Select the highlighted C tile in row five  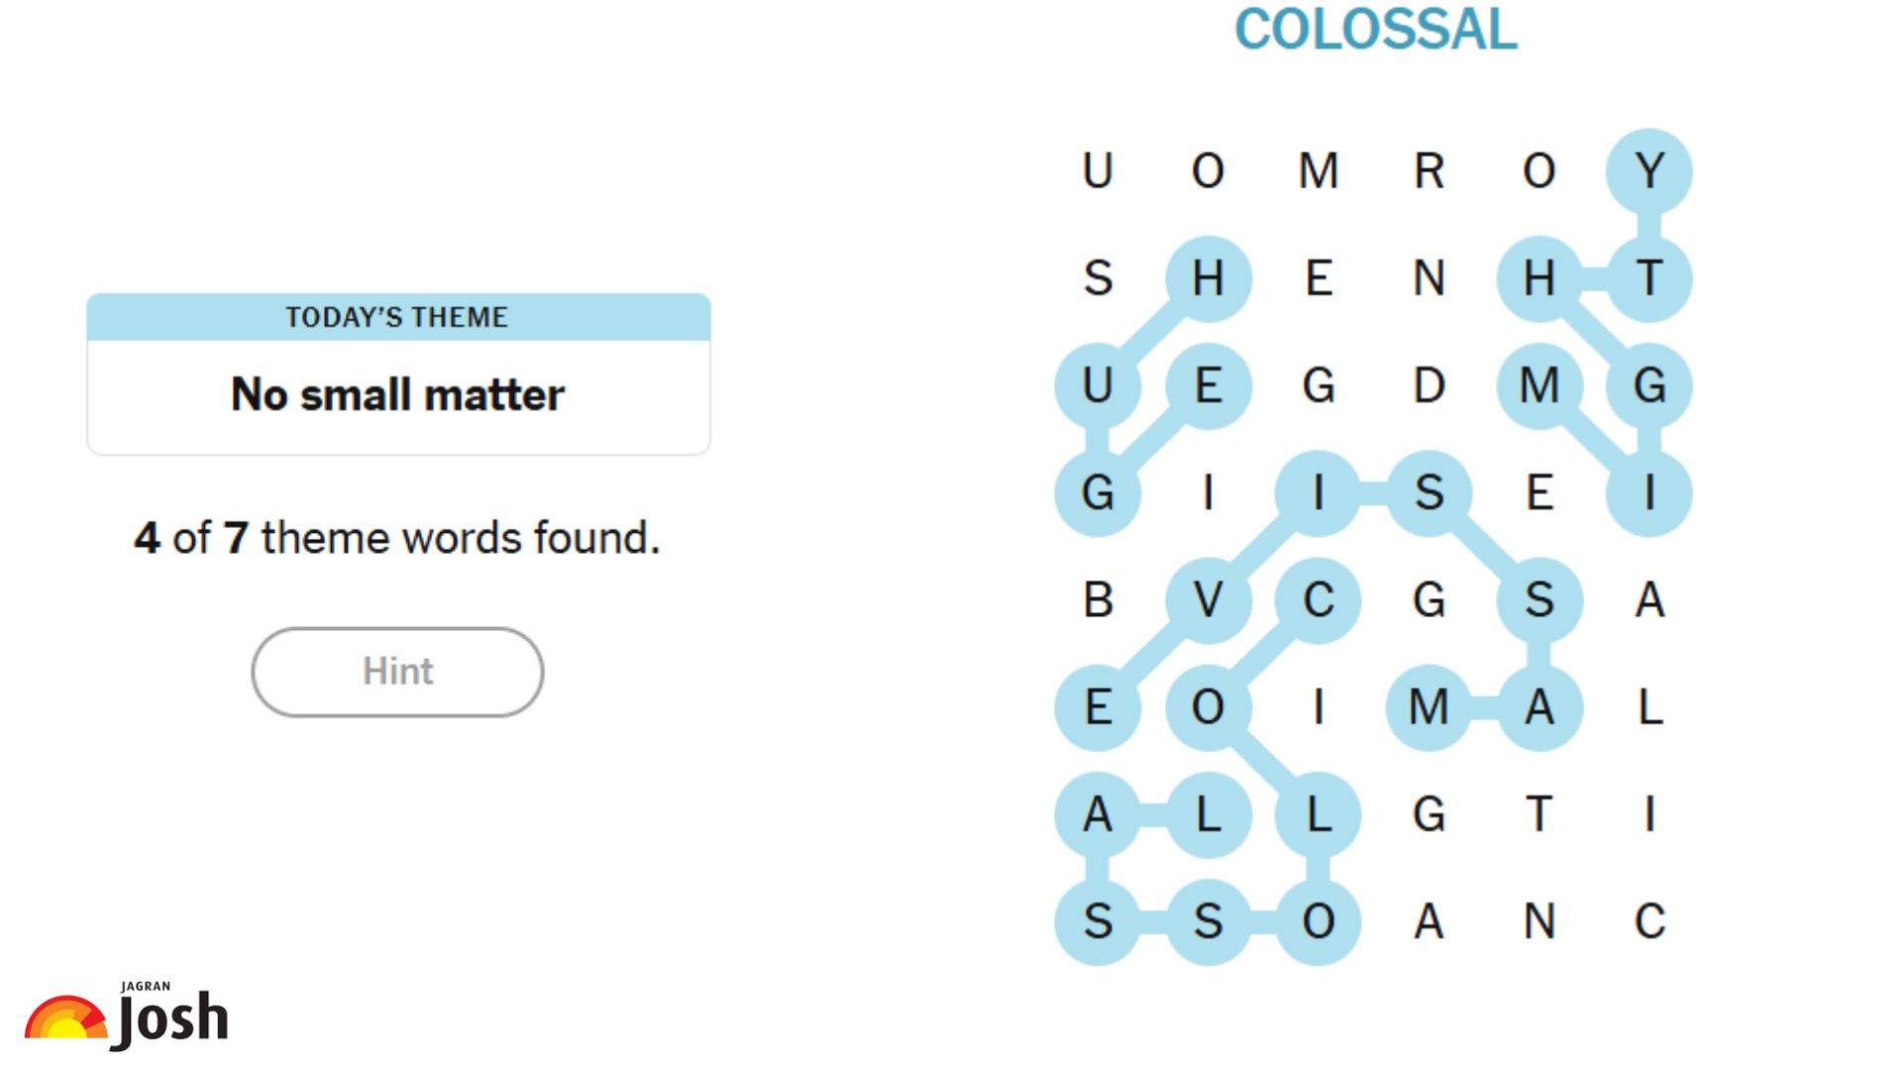pyautogui.click(x=1318, y=601)
